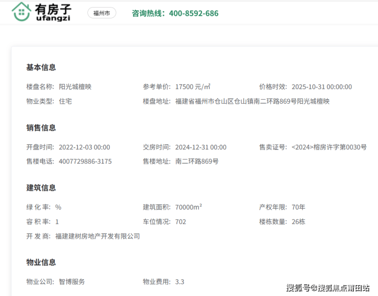
Task: Click the opening date 2022-12-03
Action: [84, 147]
